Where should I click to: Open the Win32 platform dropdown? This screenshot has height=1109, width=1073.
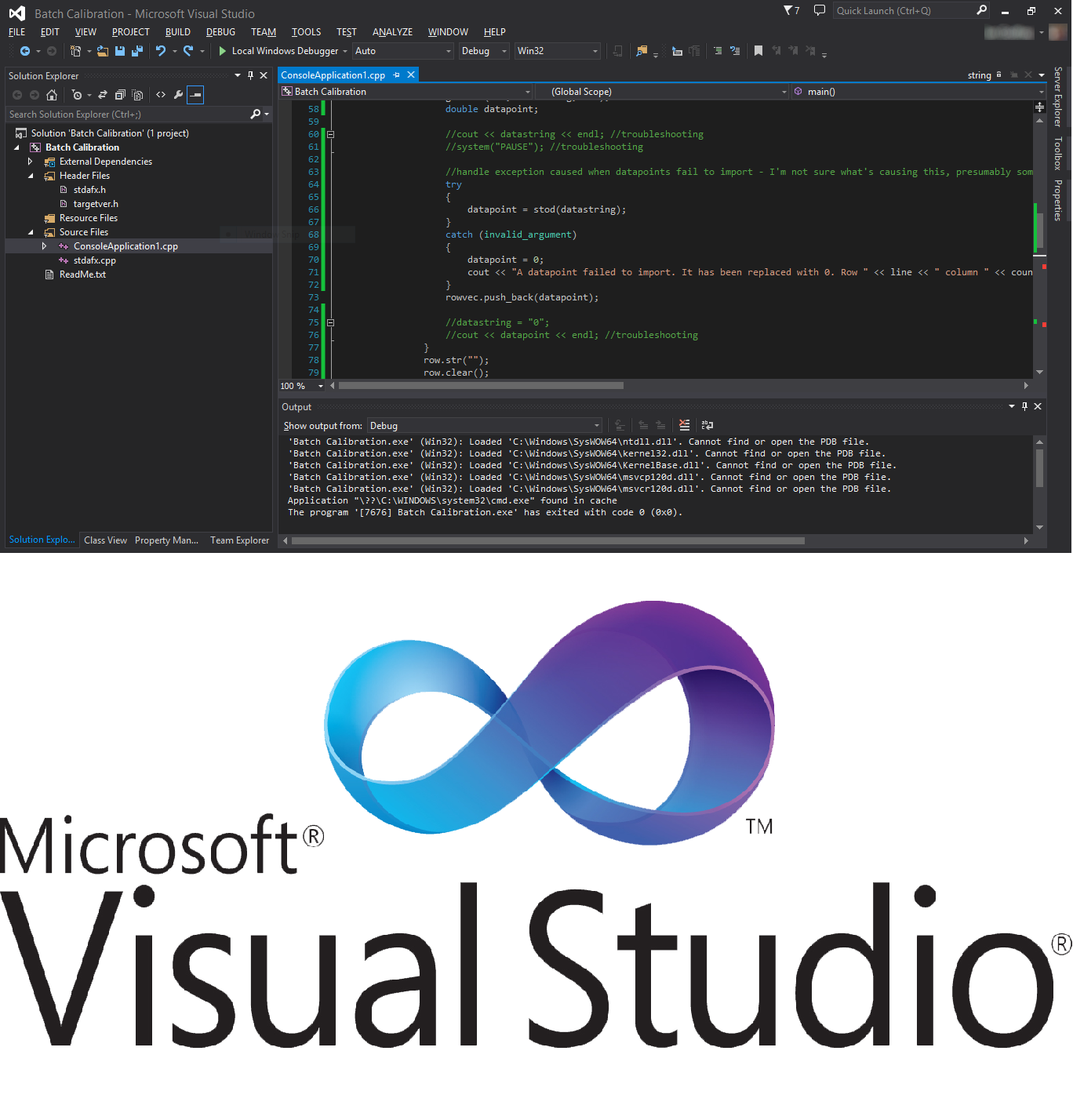(x=558, y=51)
